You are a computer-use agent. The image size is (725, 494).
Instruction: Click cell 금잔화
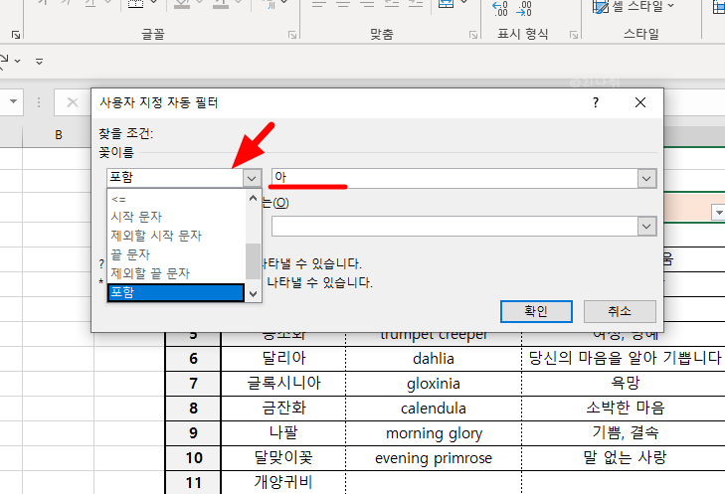(283, 409)
